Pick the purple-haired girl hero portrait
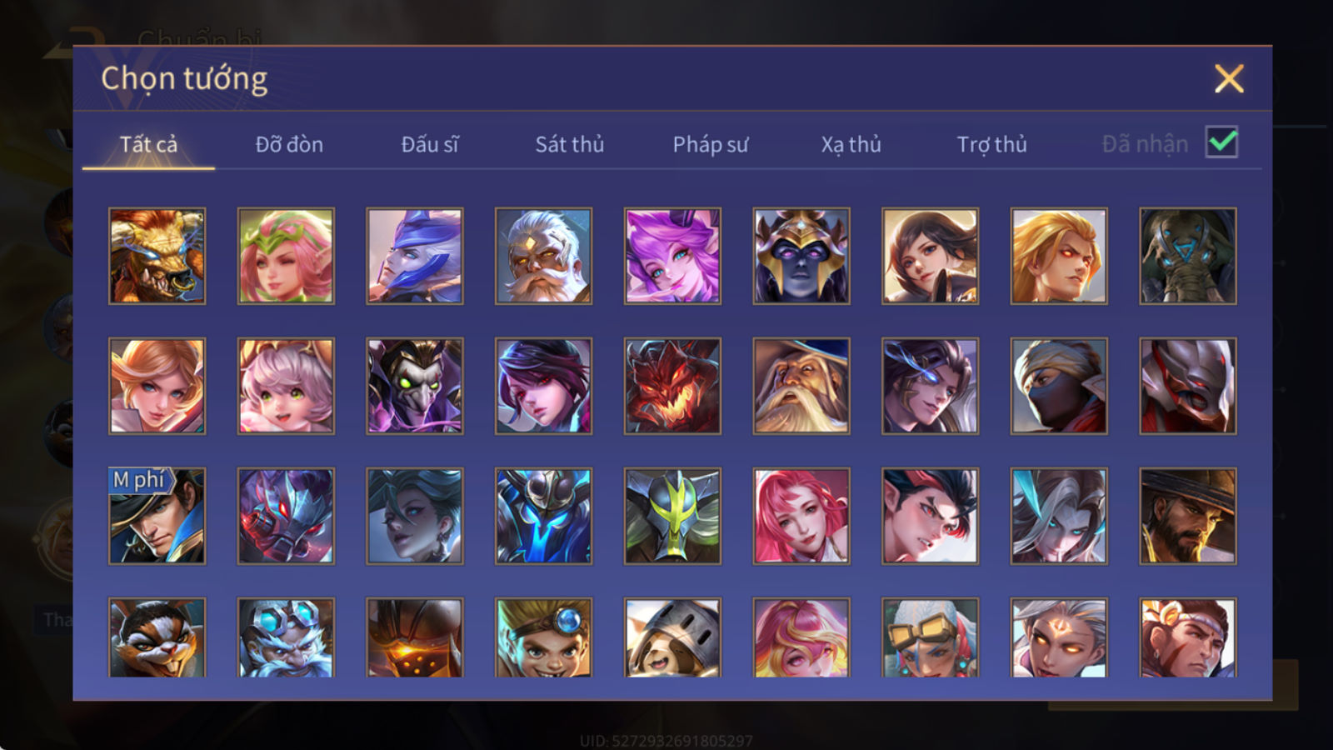Screen dimensions: 1333x750 point(672,256)
